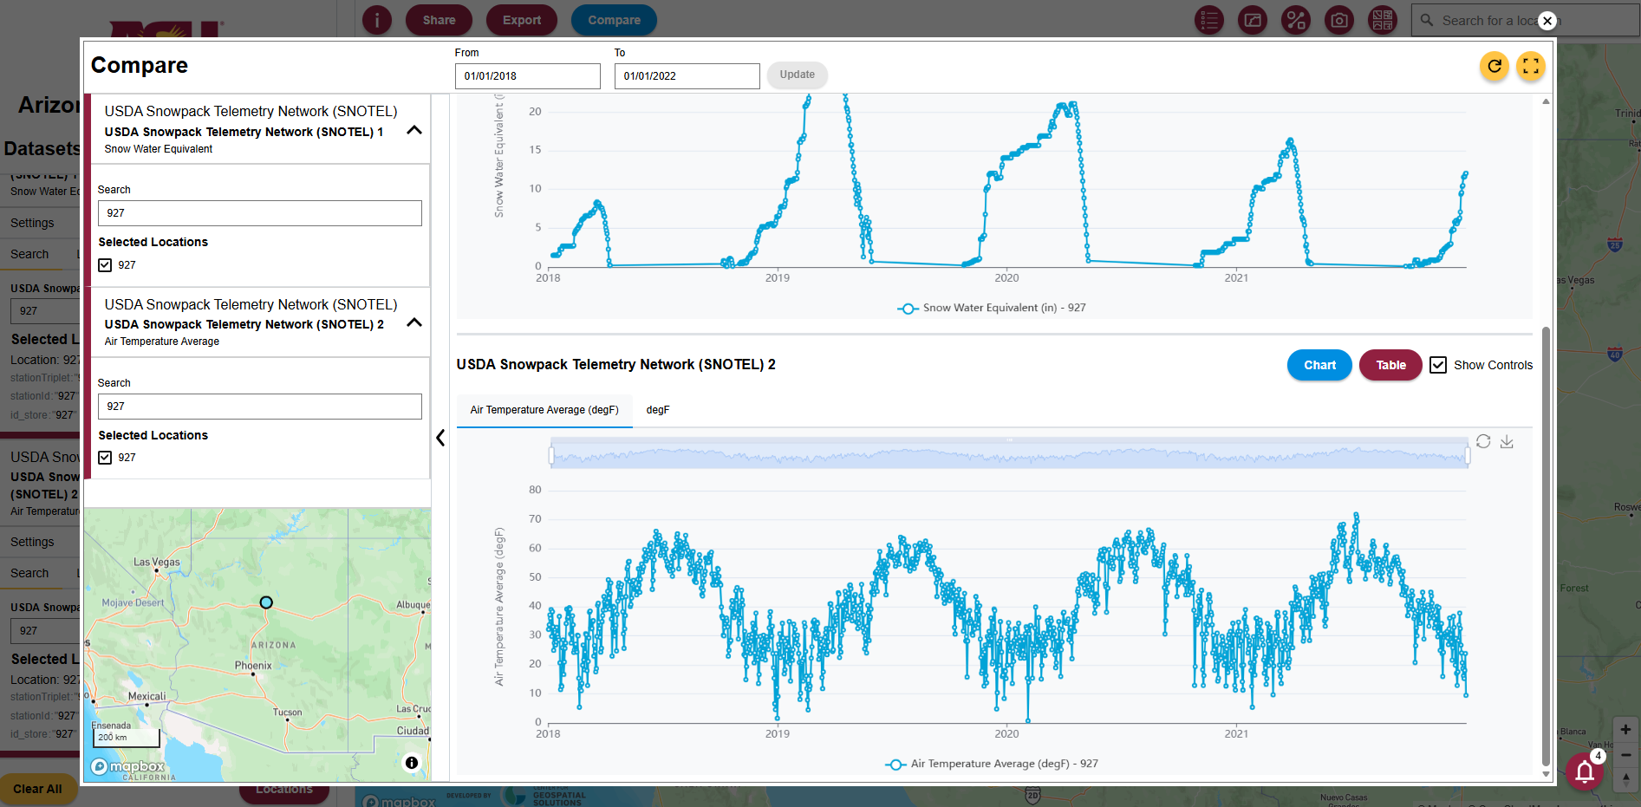This screenshot has width=1641, height=807.
Task: Toggle the Show Controls checkbox
Action: (1438, 365)
